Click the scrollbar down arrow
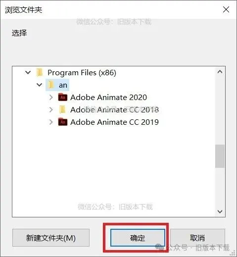 coord(220,211)
